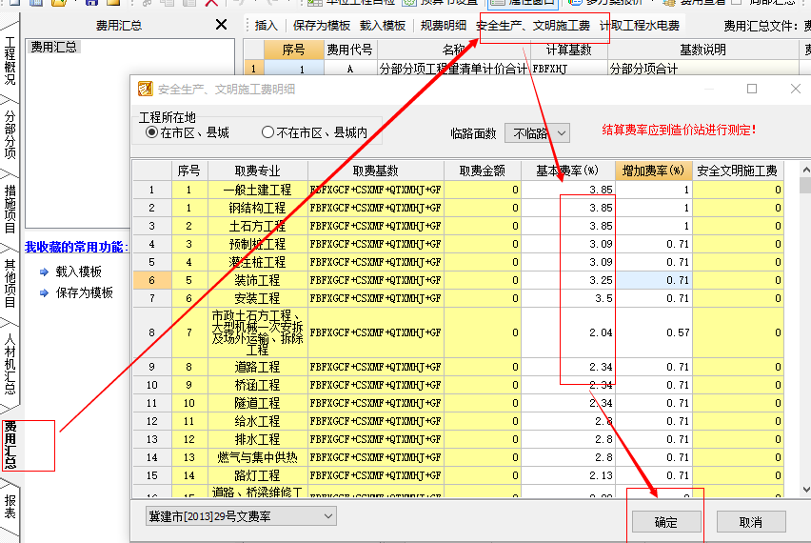Select the 隧道工程 cell
Image resolution: width=811 pixels, height=543 pixels.
[258, 403]
